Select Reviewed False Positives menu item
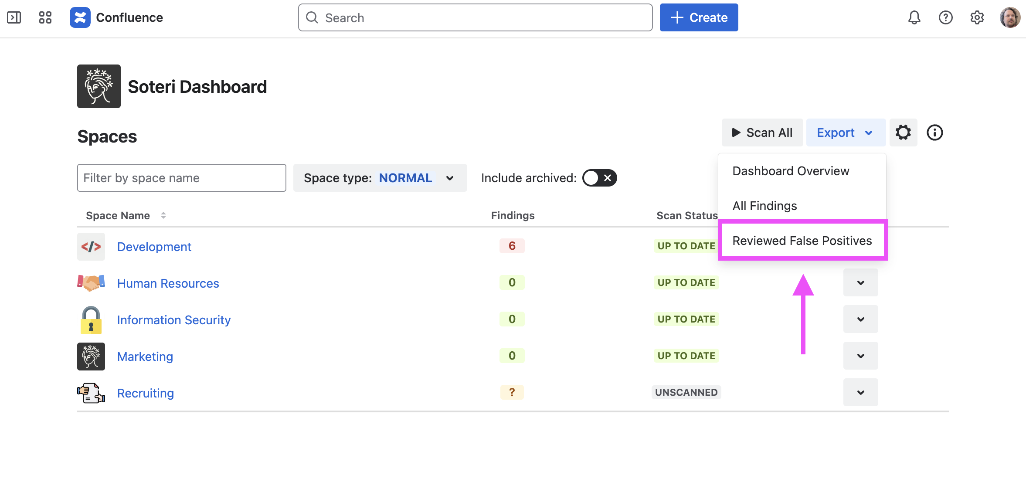This screenshot has height=496, width=1026. (x=802, y=241)
